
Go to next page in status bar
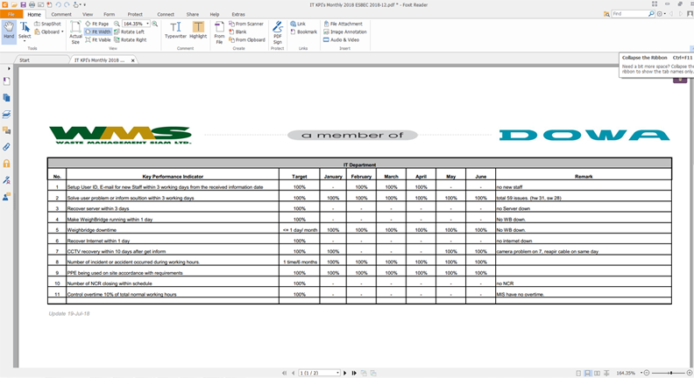345,373
